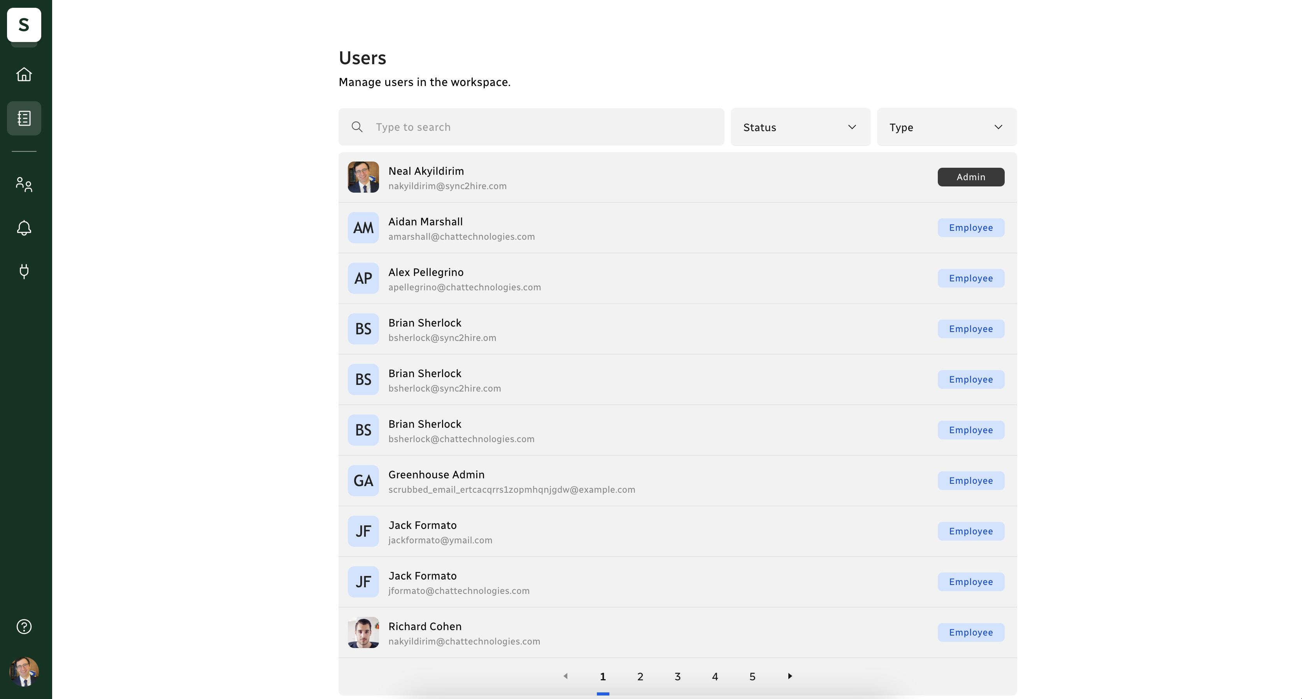Select Jack Formato with jackformato@ymail.com email
The image size is (1302, 699).
point(678,531)
